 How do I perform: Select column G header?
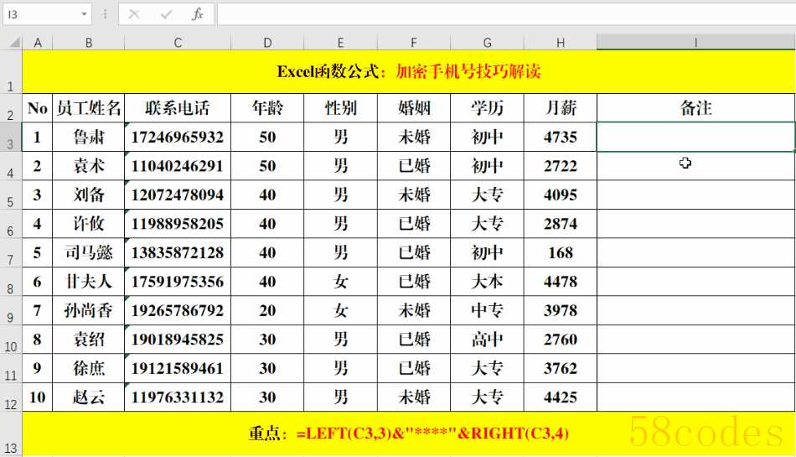tap(487, 43)
